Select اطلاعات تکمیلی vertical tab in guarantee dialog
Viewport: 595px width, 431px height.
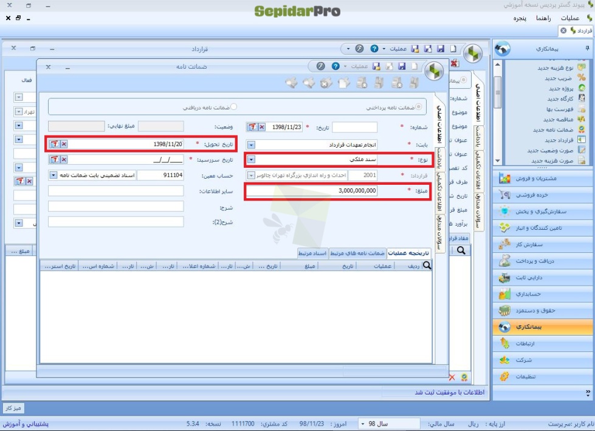pyautogui.click(x=440, y=191)
